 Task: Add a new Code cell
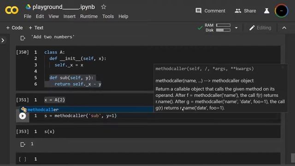click(x=14, y=28)
